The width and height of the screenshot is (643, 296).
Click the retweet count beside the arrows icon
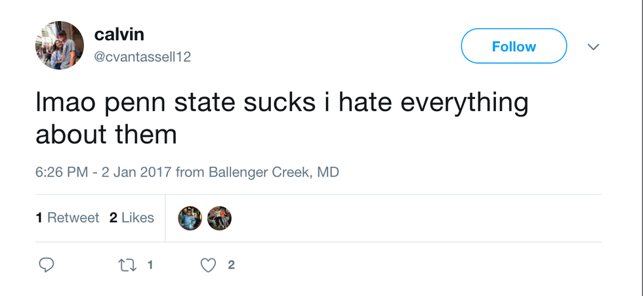(150, 265)
